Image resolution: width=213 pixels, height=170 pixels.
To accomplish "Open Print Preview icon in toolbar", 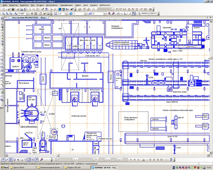I will click(22, 9).
